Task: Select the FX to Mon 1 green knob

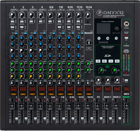Action: (x=101, y=70)
